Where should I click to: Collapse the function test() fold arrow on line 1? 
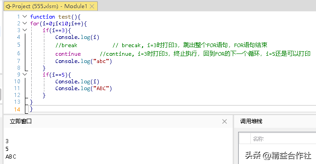[25, 16]
